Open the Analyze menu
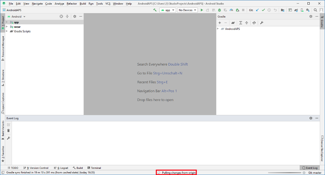 click(x=59, y=4)
